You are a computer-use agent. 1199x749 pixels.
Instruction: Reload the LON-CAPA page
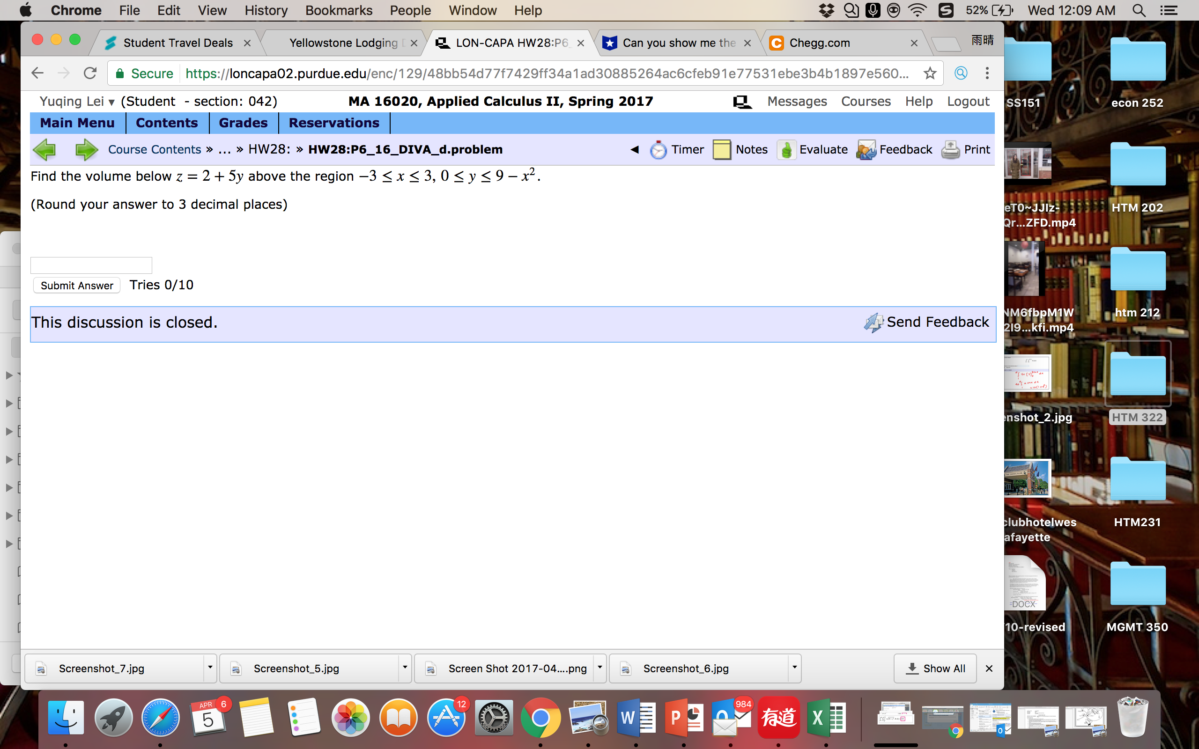(x=89, y=73)
